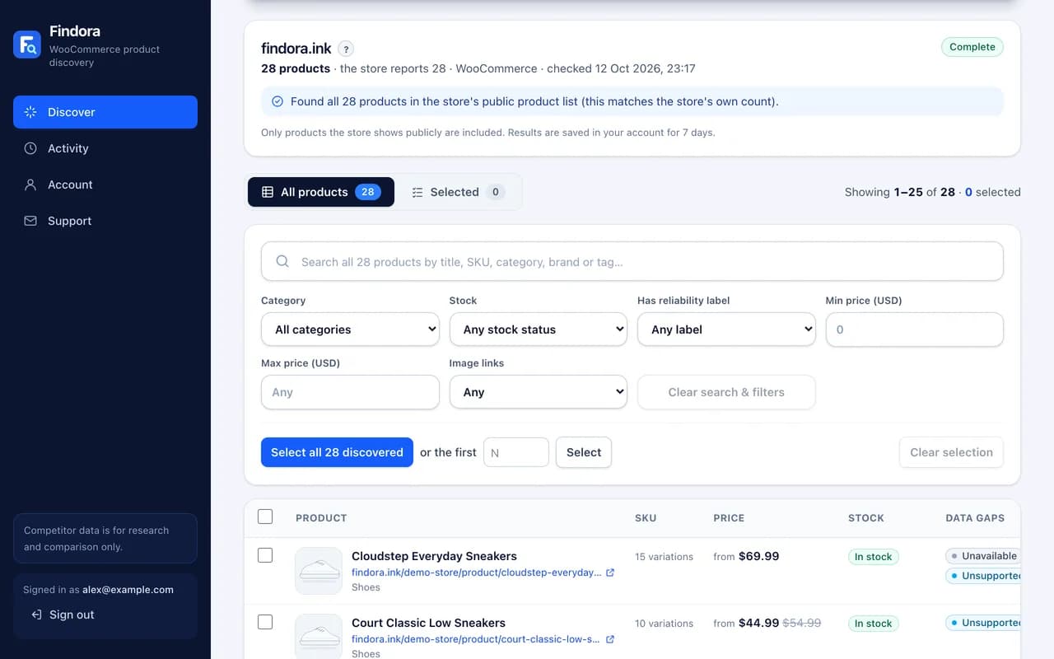Click the Min price (USD) input
This screenshot has width=1054, height=659.
(915, 329)
